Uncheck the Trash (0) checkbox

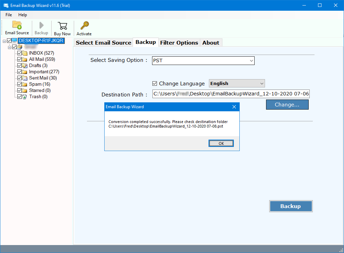click(19, 97)
